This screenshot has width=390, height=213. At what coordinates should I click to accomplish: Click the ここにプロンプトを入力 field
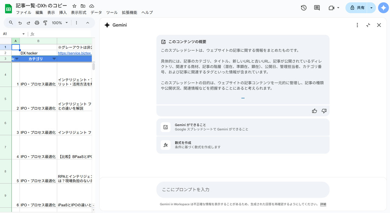tap(243, 190)
